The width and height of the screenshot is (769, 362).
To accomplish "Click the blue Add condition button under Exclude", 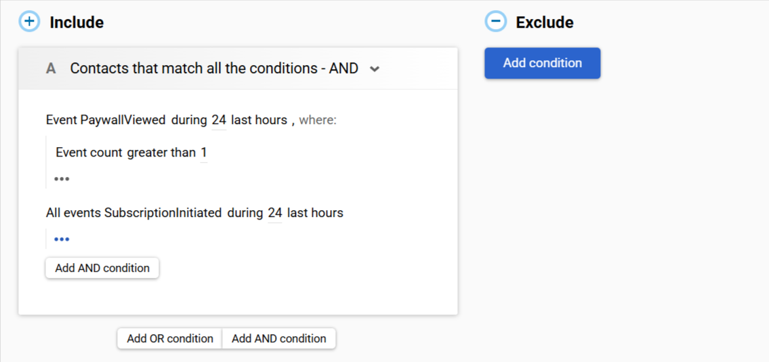I will tap(543, 63).
